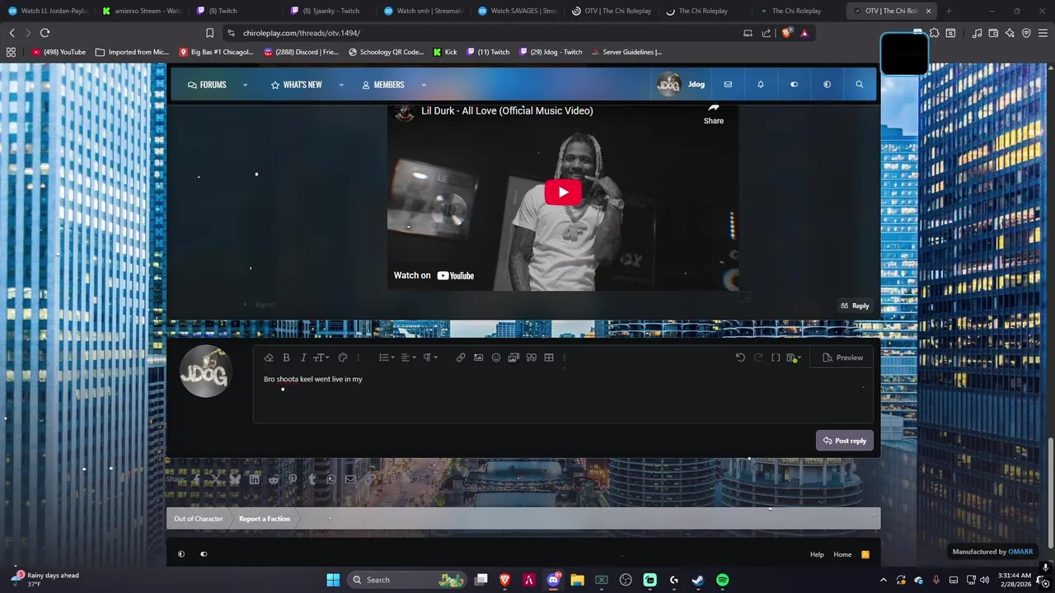
Task: Insert a link using the chain icon
Action: coord(461,357)
